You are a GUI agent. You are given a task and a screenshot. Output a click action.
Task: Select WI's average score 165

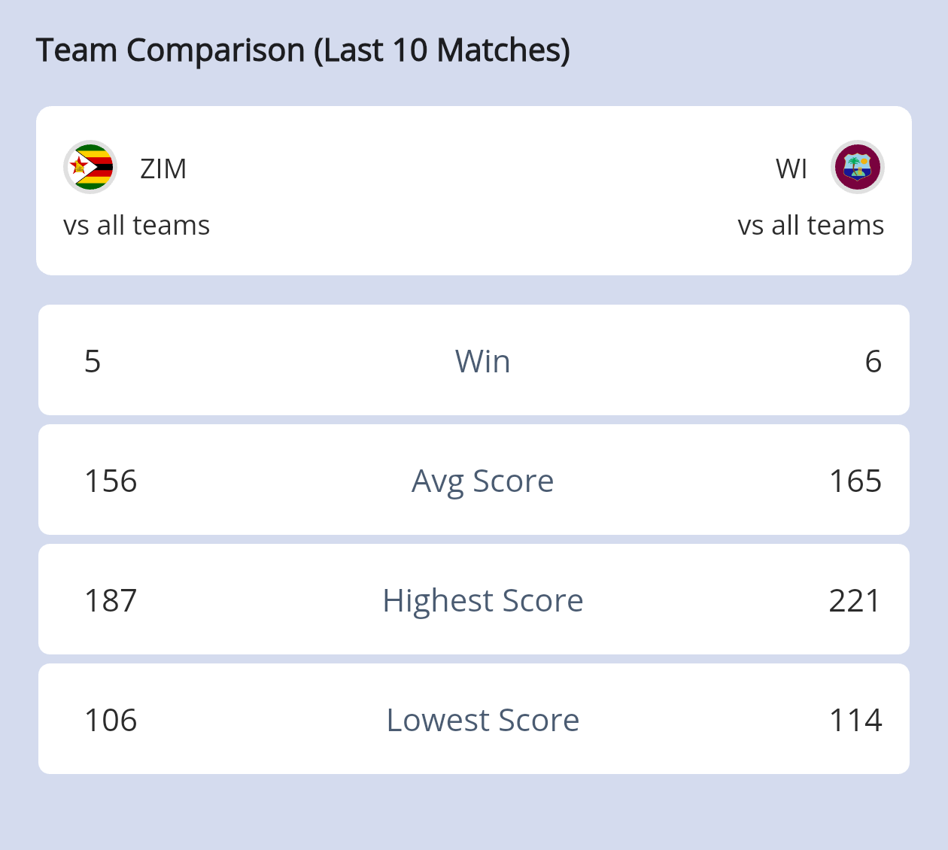click(x=855, y=481)
